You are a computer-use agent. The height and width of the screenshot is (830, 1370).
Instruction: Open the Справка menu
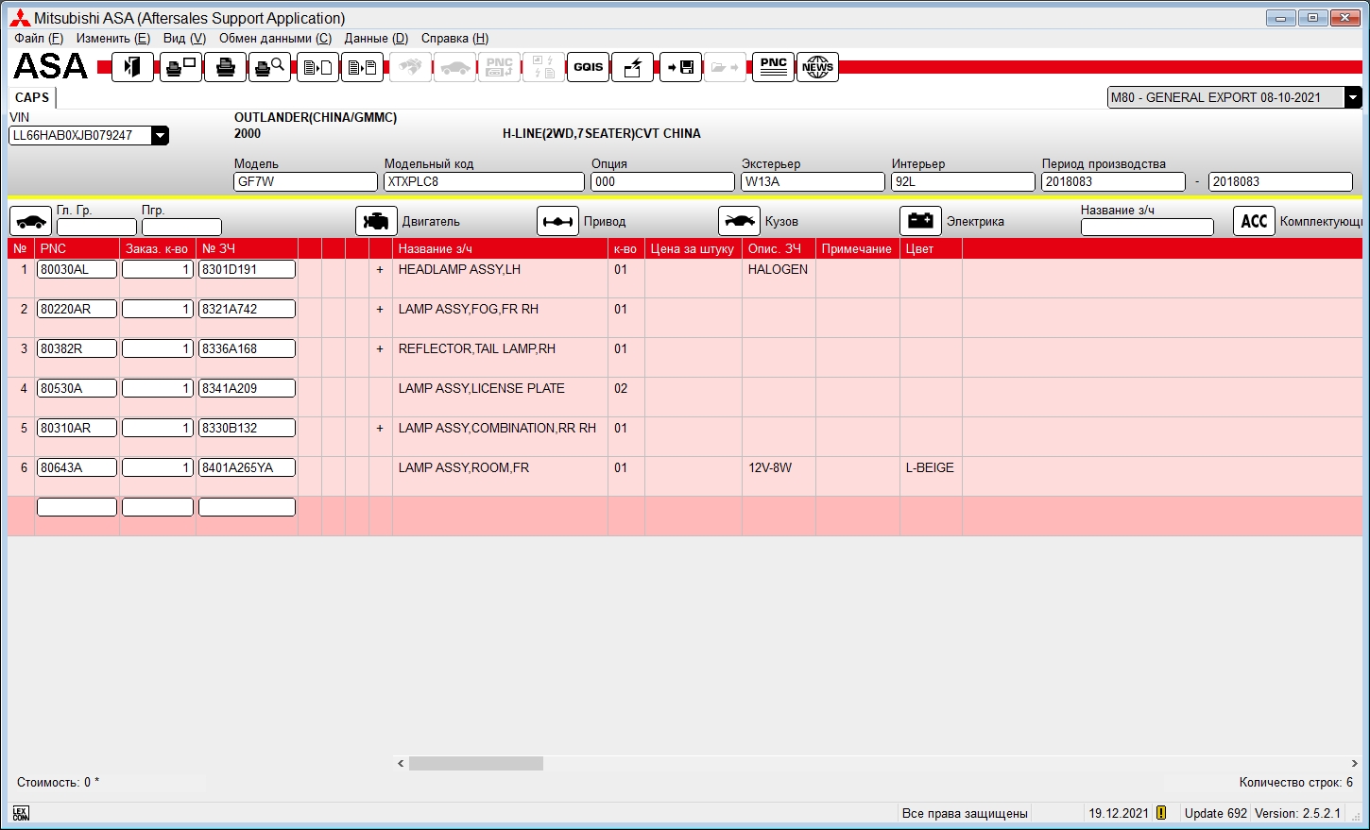pyautogui.click(x=454, y=39)
